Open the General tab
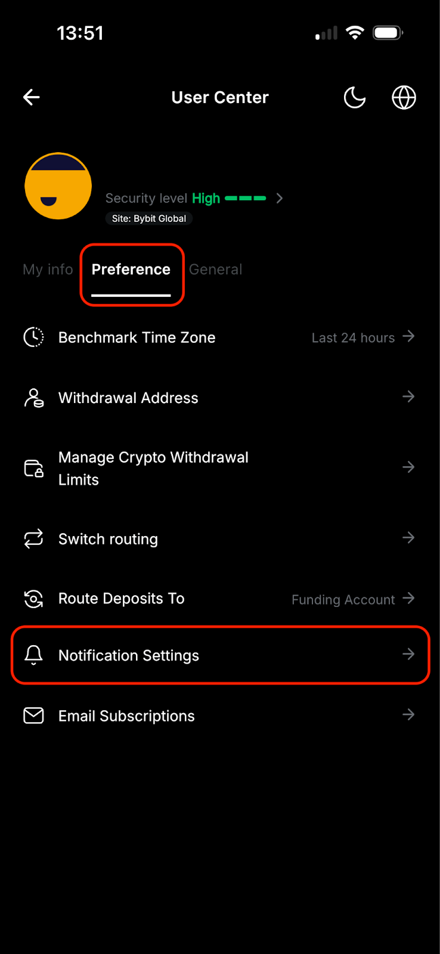The height and width of the screenshot is (954, 440). tap(215, 270)
